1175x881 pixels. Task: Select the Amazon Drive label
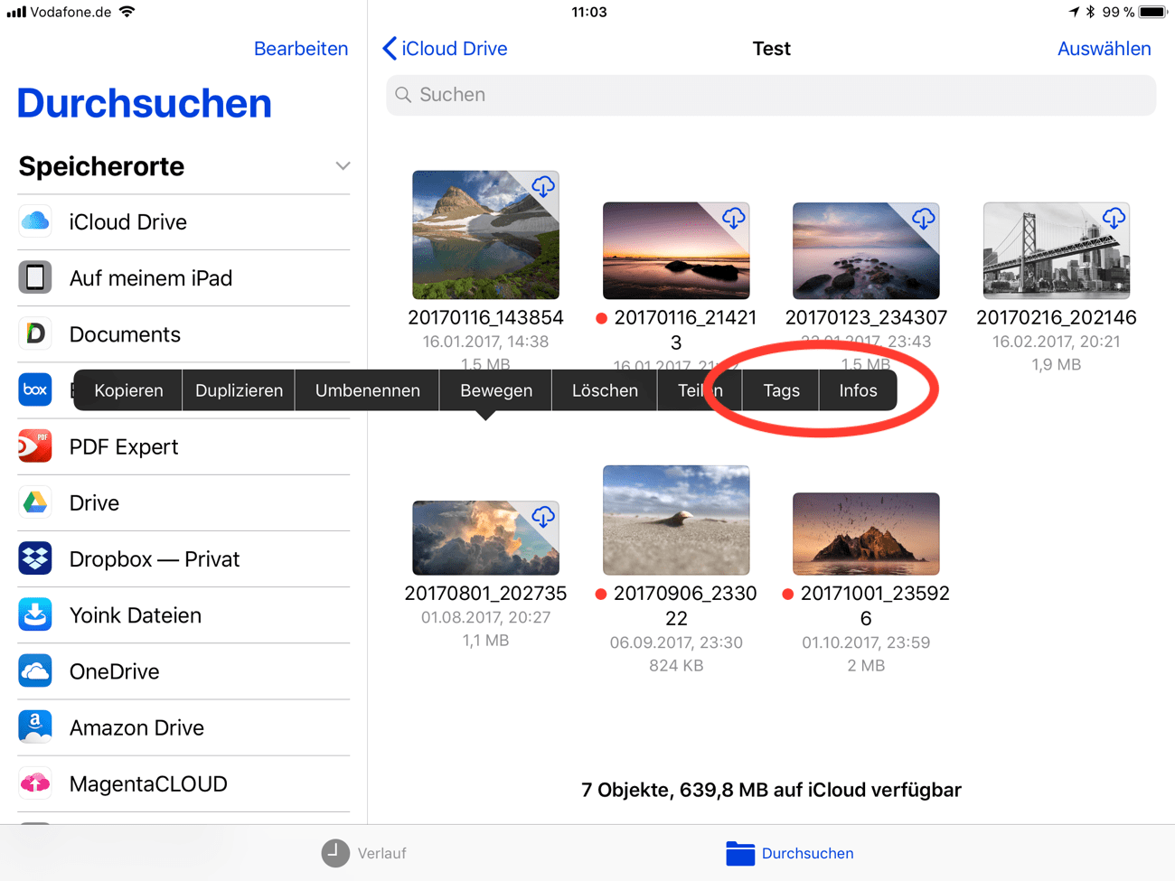pyautogui.click(x=136, y=727)
